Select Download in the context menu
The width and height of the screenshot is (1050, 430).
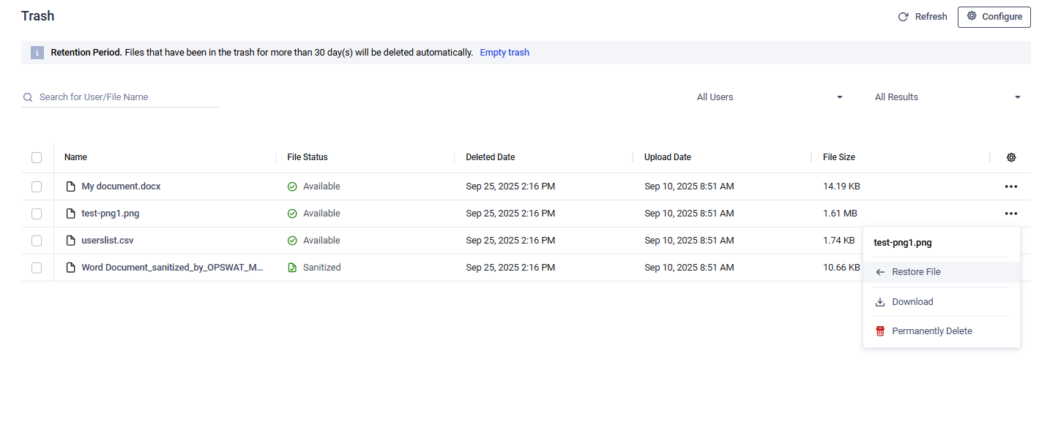click(x=912, y=302)
